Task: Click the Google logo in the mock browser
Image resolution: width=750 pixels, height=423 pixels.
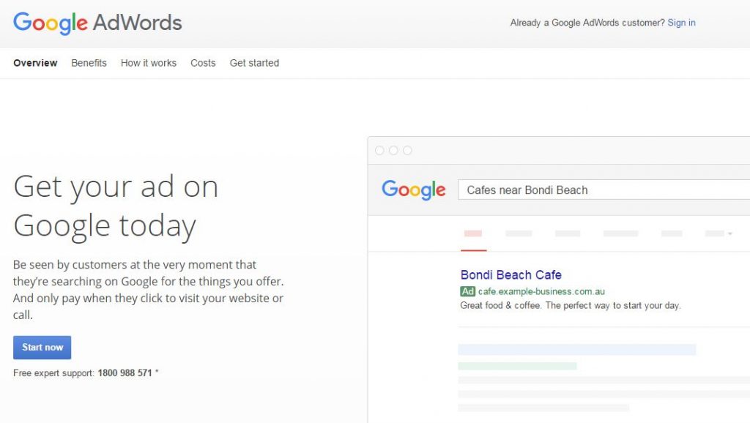Action: coord(413,190)
